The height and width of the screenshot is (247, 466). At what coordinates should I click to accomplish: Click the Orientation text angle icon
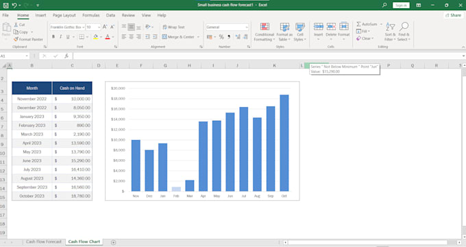pyautogui.click(x=148, y=27)
